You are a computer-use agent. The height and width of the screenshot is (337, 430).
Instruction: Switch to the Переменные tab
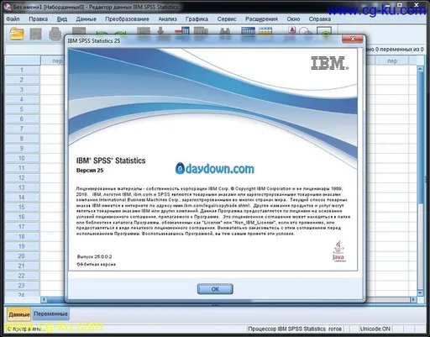tap(50, 314)
